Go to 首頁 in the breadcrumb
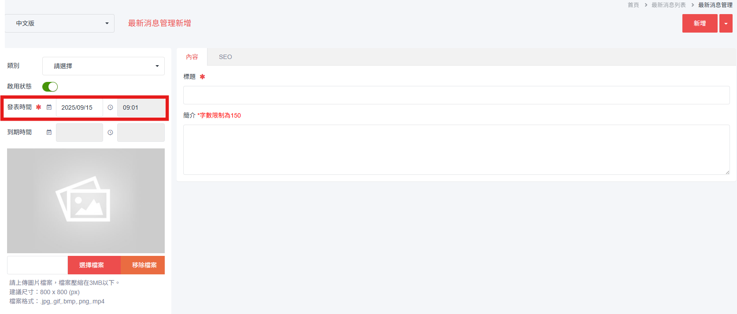Screen dimensions: 737x314 coord(633,5)
